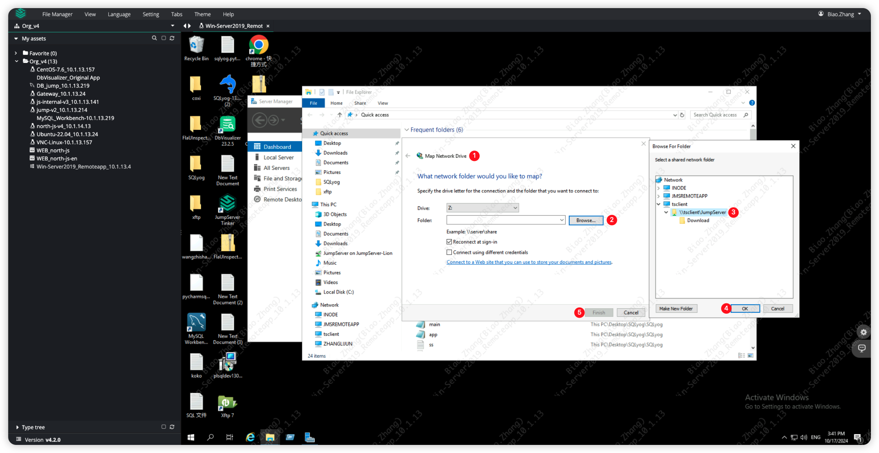The image size is (879, 453).
Task: Open the Chrome shortcut on the desktop
Action: pos(259,51)
